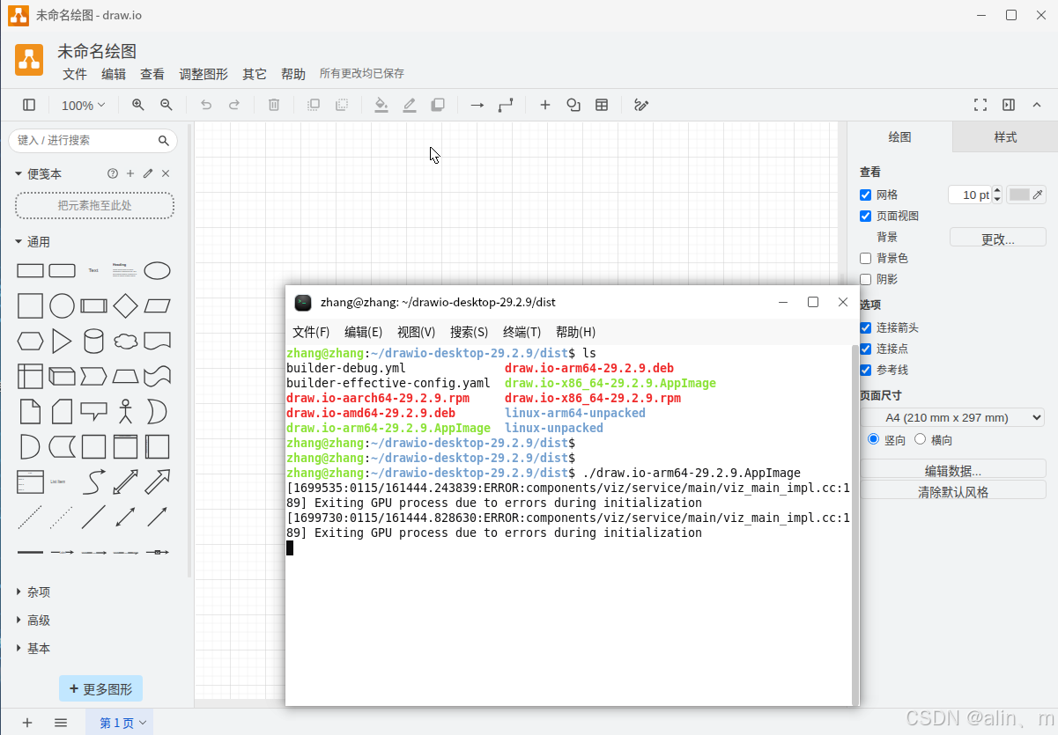Click the search magnifier in shape search

click(164, 141)
